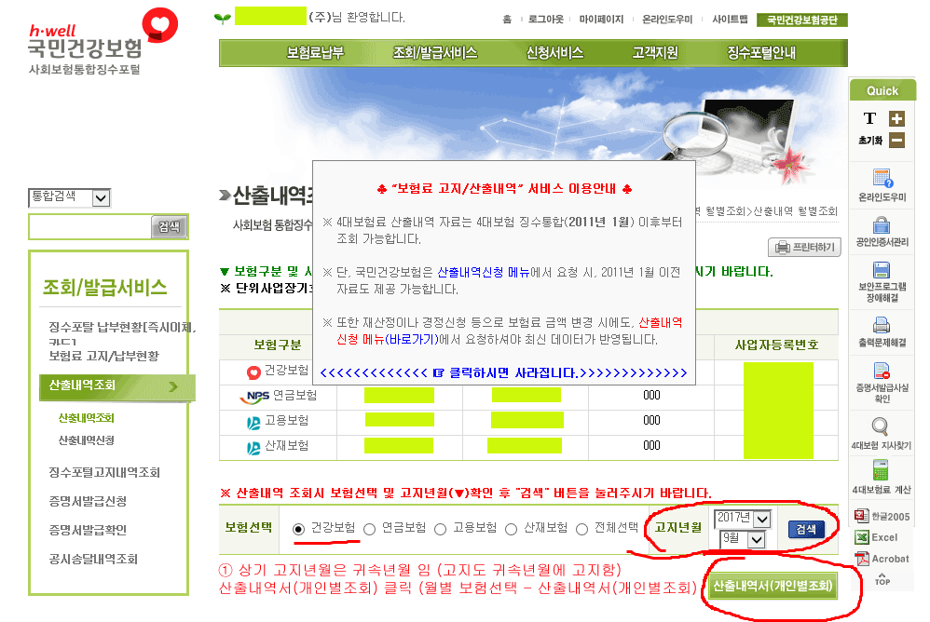Jump to TOP of page

tap(882, 579)
